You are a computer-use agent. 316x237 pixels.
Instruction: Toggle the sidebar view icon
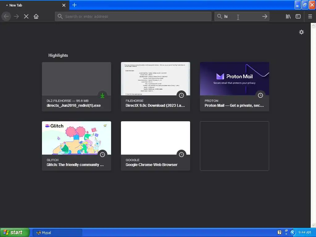pos(298,16)
